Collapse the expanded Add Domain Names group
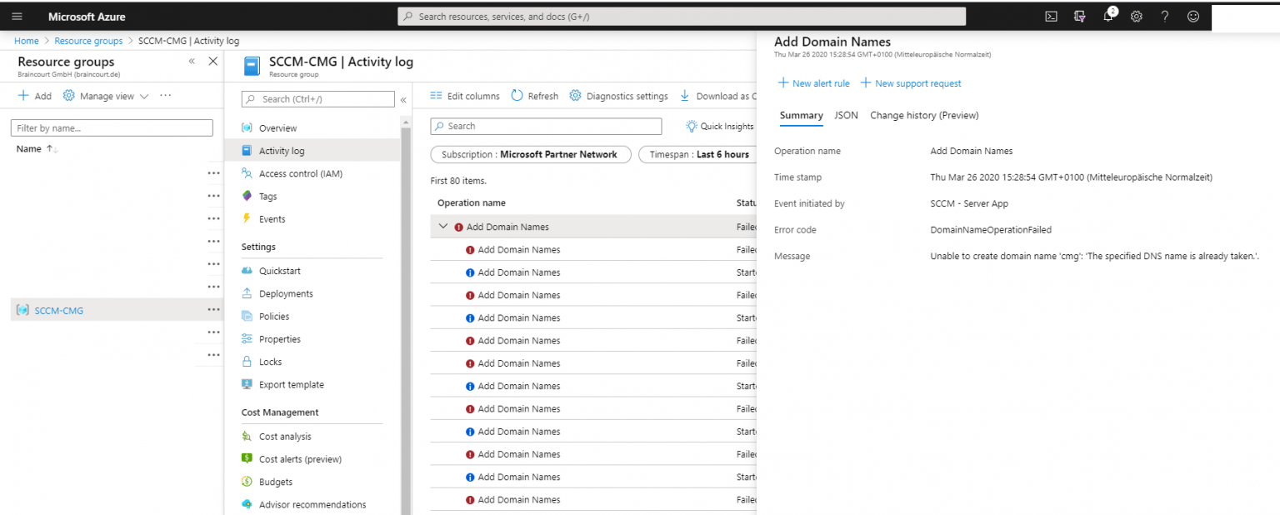Image resolution: width=1280 pixels, height=515 pixels. (442, 226)
